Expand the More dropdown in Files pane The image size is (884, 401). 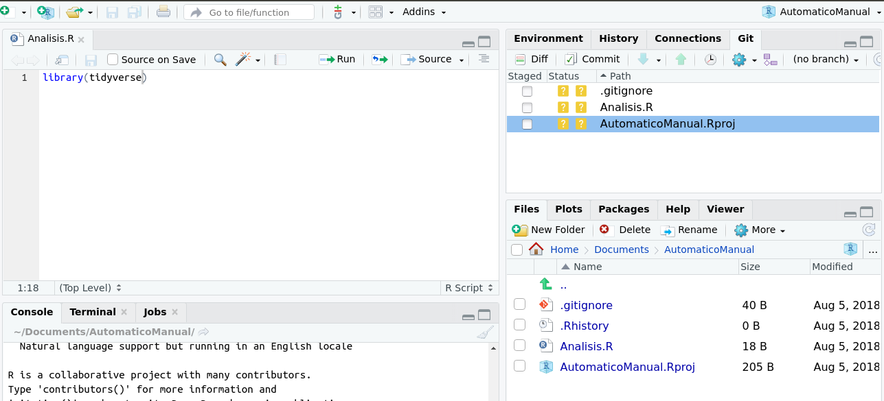click(760, 230)
